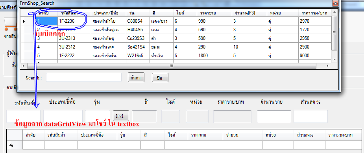Select the new-row asterisk header in lower grid
Viewport: 364px width, 153px height.
11,146
